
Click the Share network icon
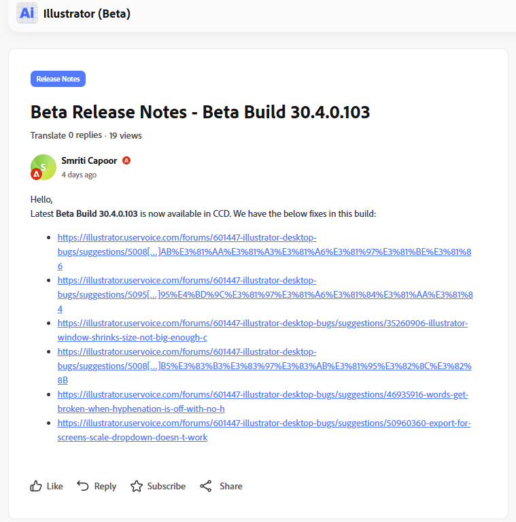coord(206,486)
